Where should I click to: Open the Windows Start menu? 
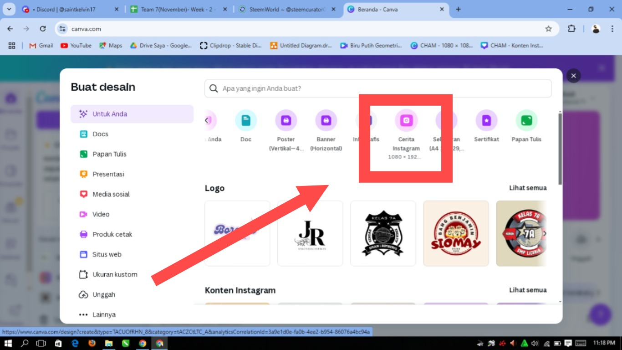click(x=9, y=343)
